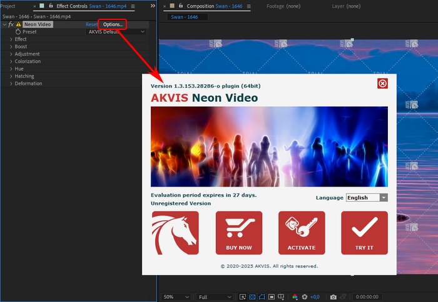The width and height of the screenshot is (438, 302).
Task: Expand the Deformation parameter group
Action: (11, 84)
